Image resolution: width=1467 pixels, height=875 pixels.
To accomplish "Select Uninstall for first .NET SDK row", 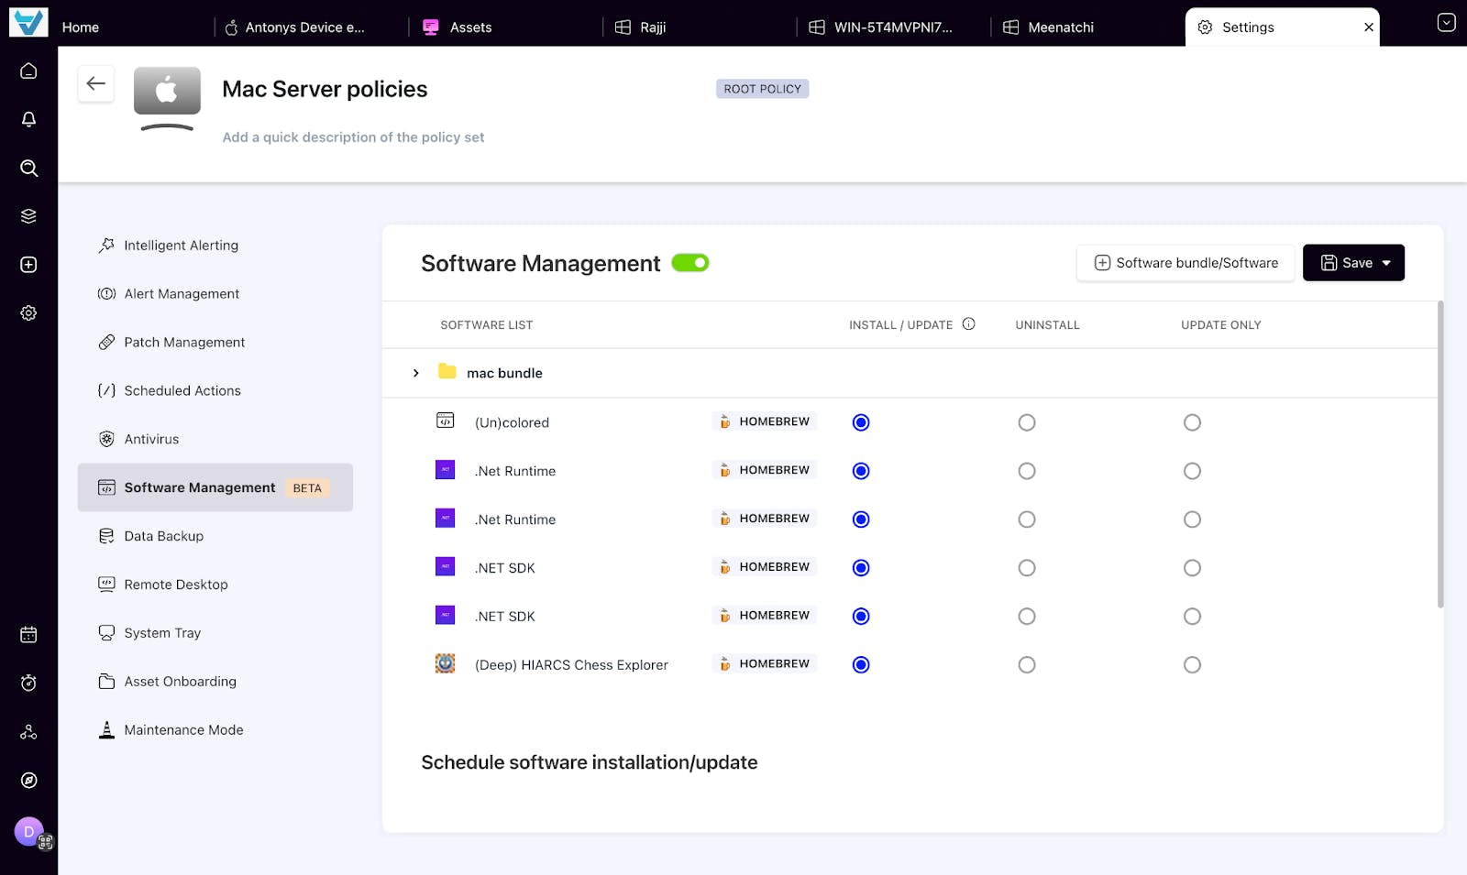I will pyautogui.click(x=1027, y=568).
